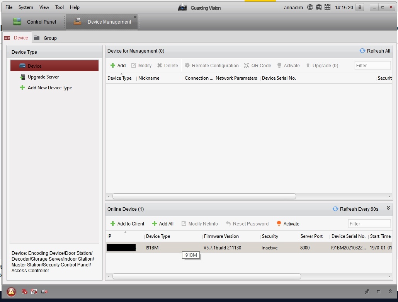The width and height of the screenshot is (398, 302).
Task: Open the Help menu
Action: coord(75,7)
